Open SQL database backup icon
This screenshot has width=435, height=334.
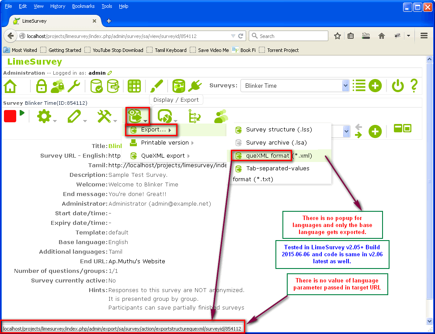(113, 86)
